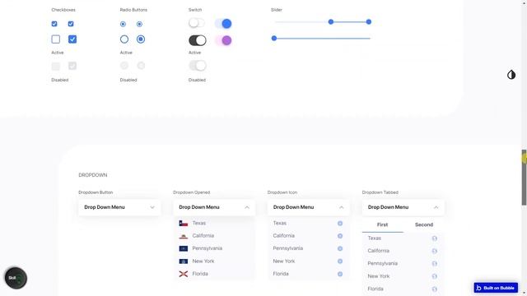Click the blue icon beside California in Dropdown Icon
This screenshot has height=296, width=527.
340,236
